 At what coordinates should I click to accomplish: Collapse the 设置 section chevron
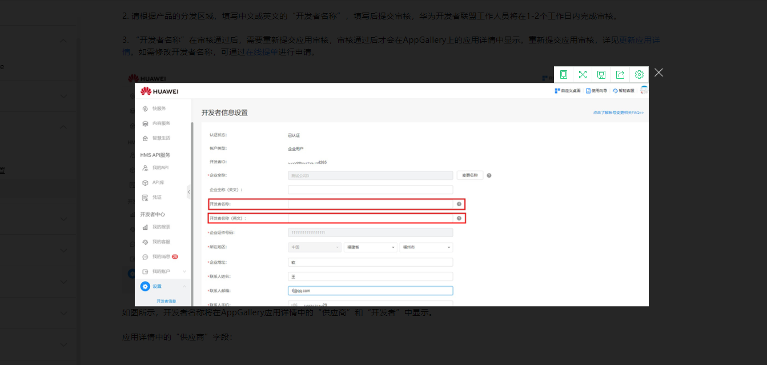click(x=184, y=286)
